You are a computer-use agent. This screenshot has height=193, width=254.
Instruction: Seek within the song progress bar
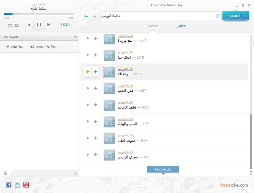[x=39, y=14]
